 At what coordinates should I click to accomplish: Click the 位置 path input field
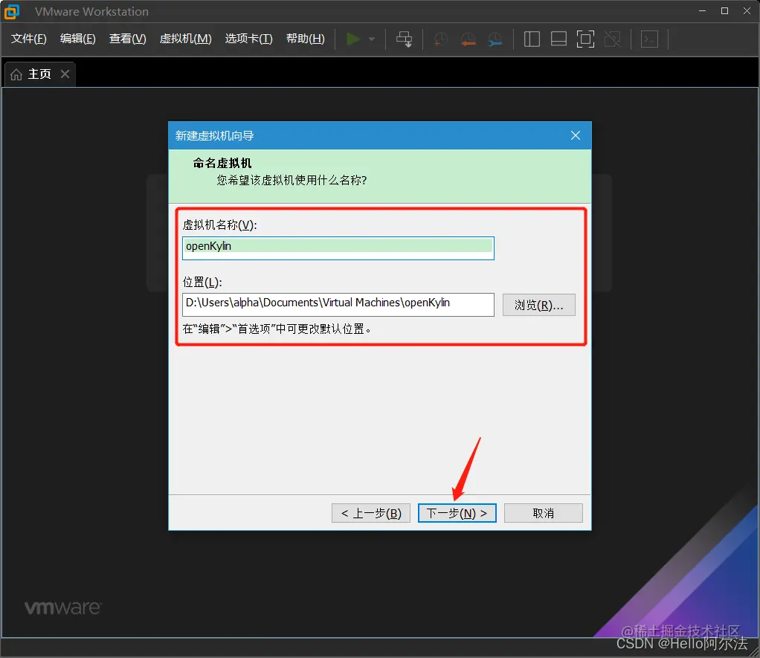(338, 304)
